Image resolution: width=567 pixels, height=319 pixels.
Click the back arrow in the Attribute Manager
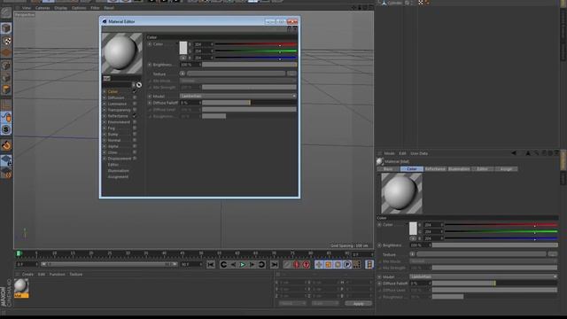coord(514,153)
